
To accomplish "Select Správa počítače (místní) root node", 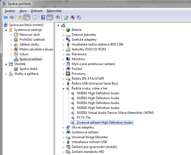I will (26, 25).
